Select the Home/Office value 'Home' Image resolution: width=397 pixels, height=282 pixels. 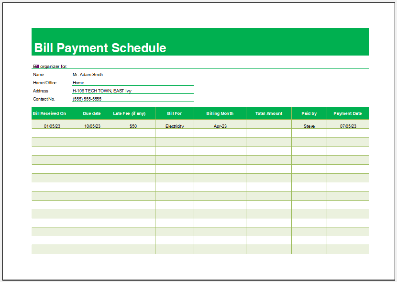[78, 83]
